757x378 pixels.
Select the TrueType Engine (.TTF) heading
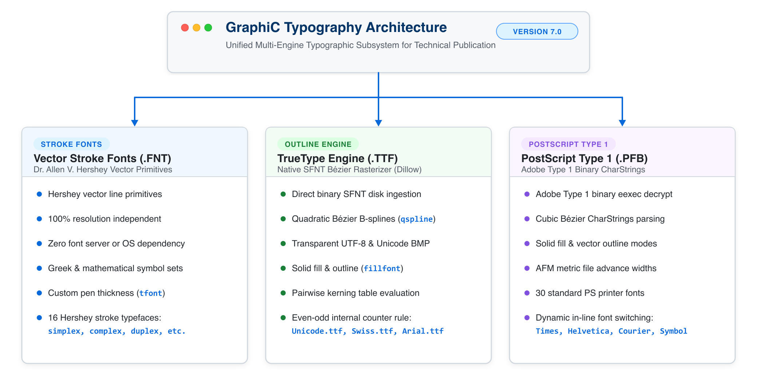337,158
